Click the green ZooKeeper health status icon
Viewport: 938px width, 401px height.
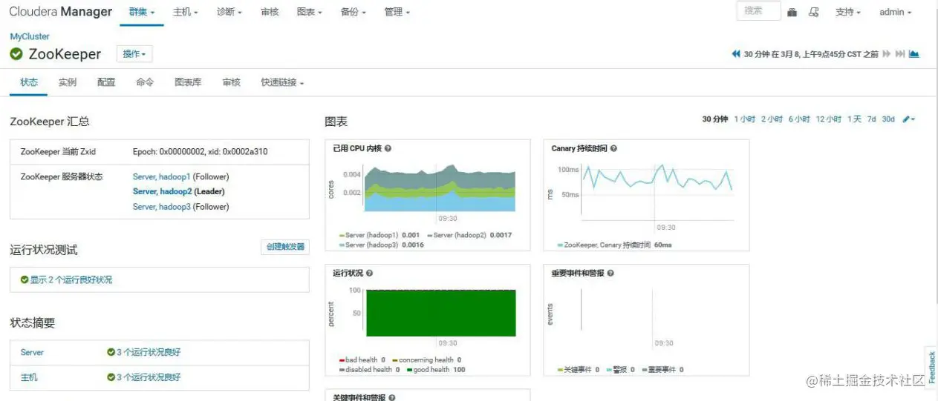pyautogui.click(x=16, y=54)
